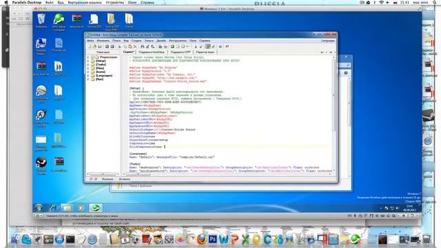Expand the [Setup] tree node
441x248 pixels.
(88, 61)
